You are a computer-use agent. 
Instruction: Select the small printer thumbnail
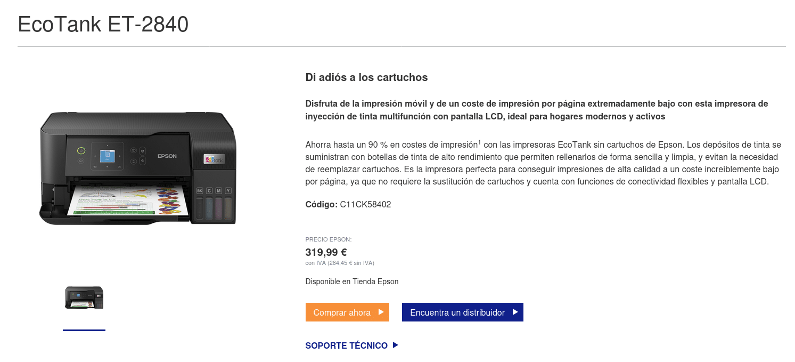[84, 297]
